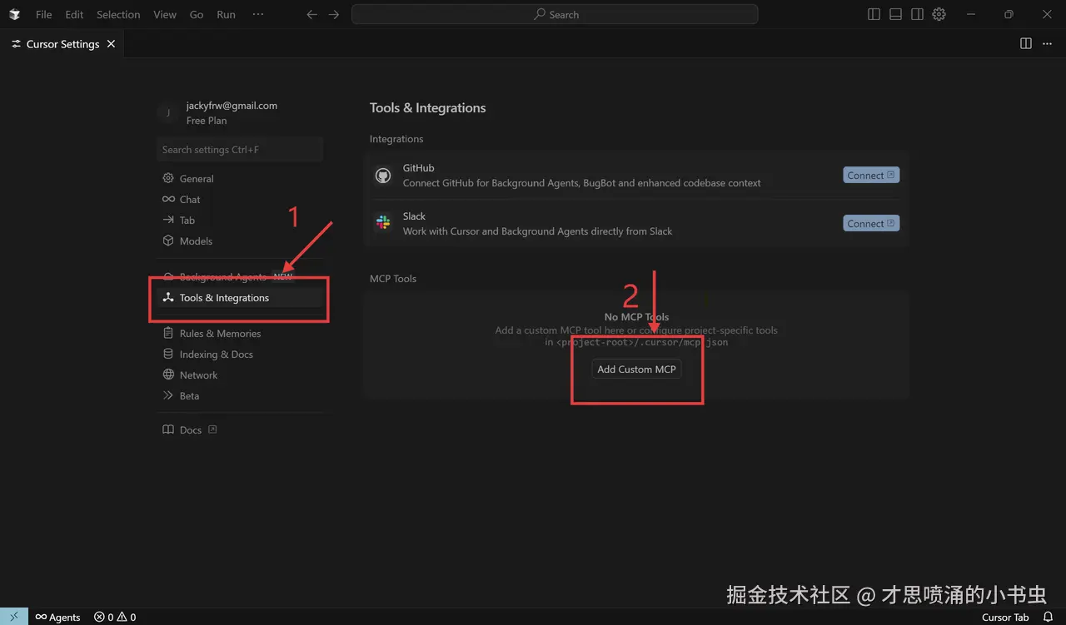Open settings gear in title bar
This screenshot has height=625, width=1066.
pyautogui.click(x=939, y=14)
